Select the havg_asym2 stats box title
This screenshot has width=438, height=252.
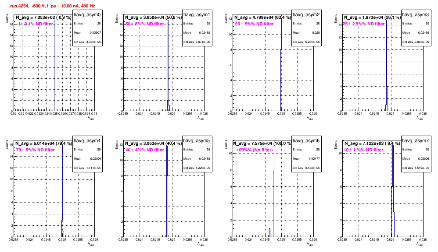(x=306, y=15)
